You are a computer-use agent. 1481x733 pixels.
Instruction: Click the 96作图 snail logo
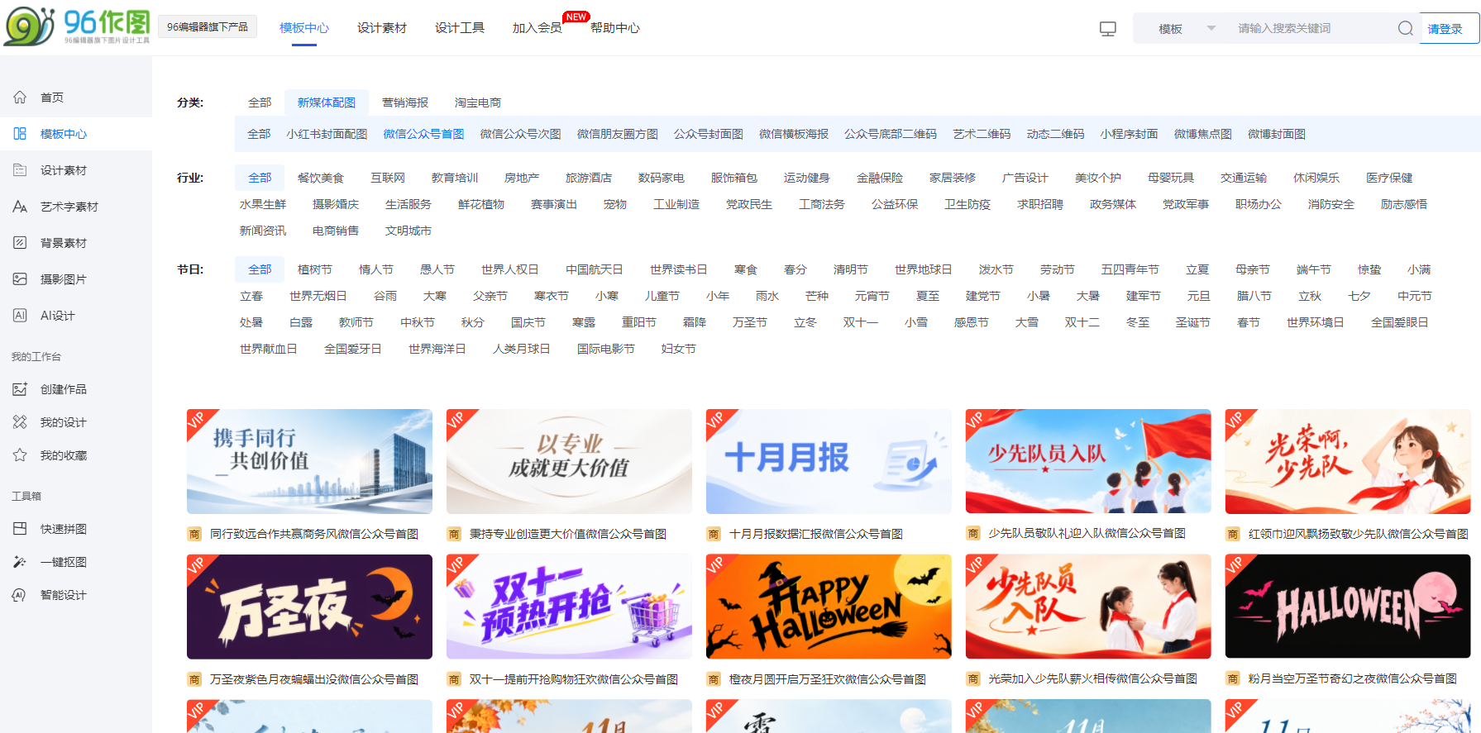click(76, 26)
